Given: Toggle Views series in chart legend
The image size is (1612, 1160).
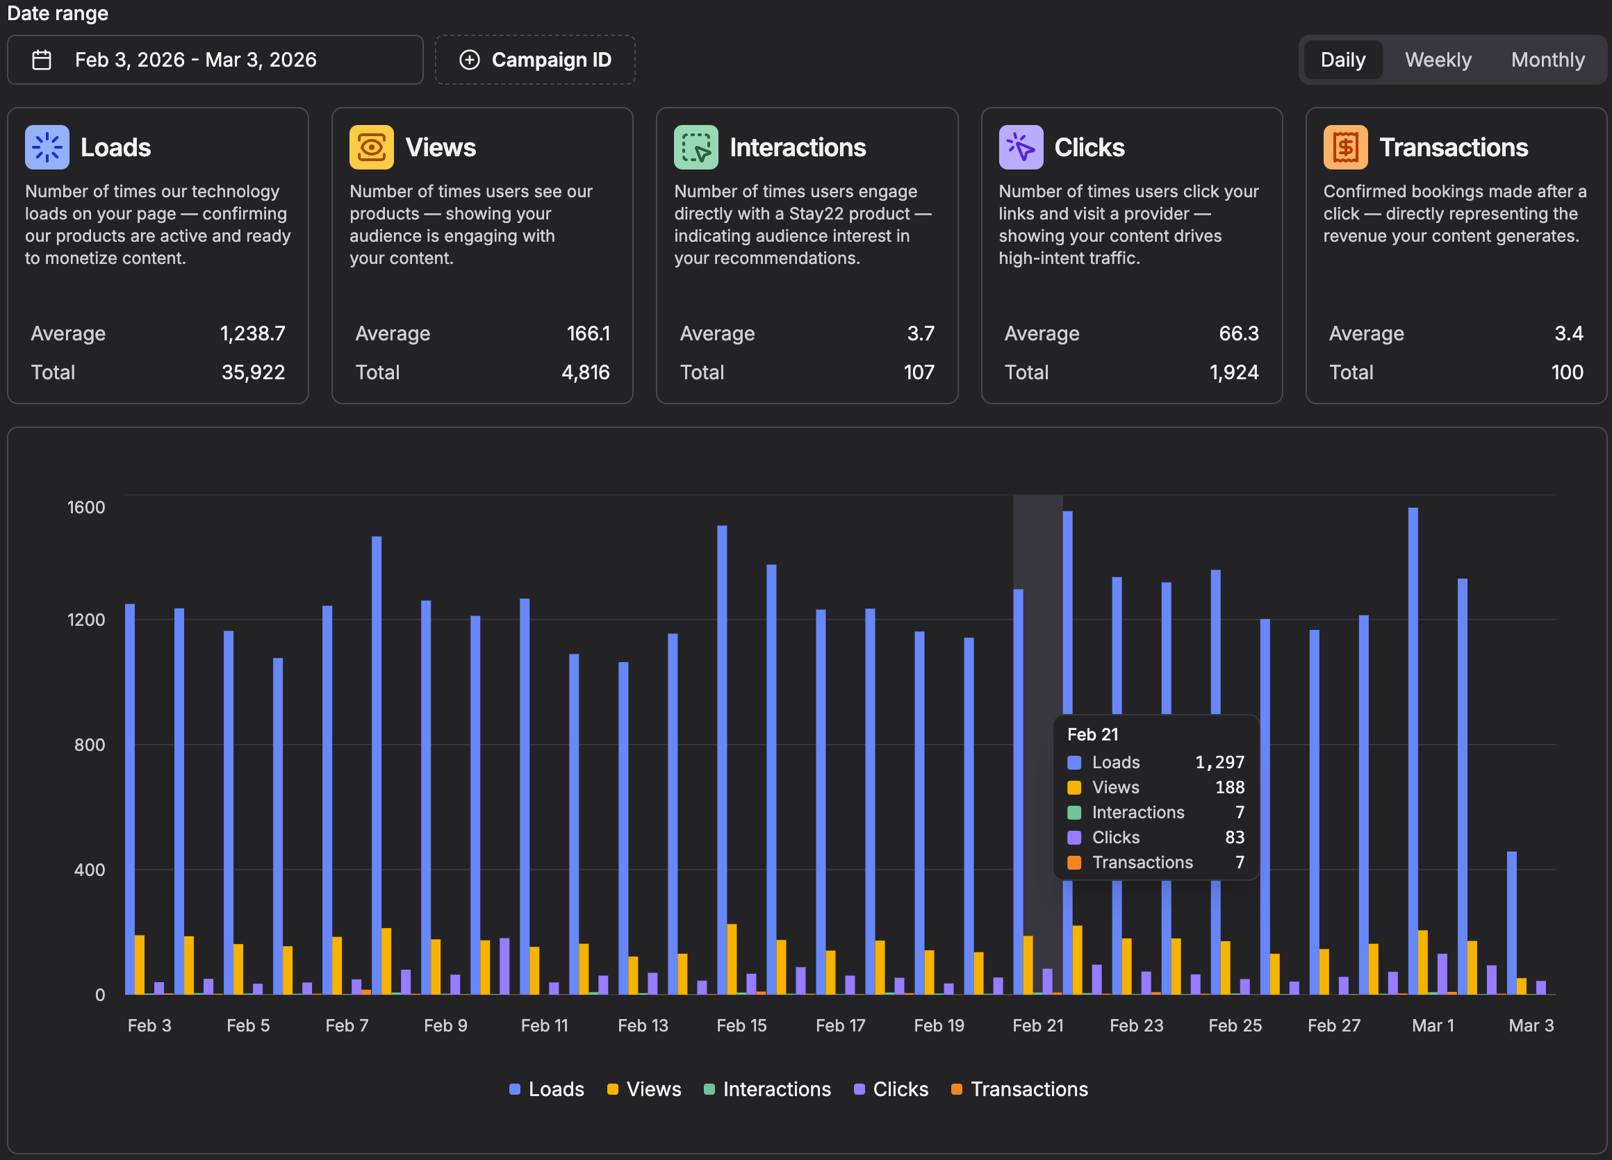Looking at the screenshot, I should 652,1089.
